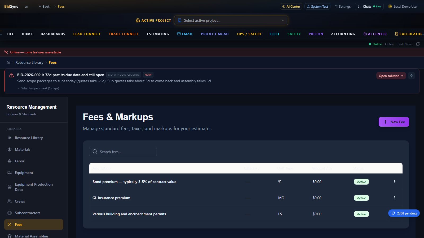Click the Active badge for Various building permits

click(361, 214)
